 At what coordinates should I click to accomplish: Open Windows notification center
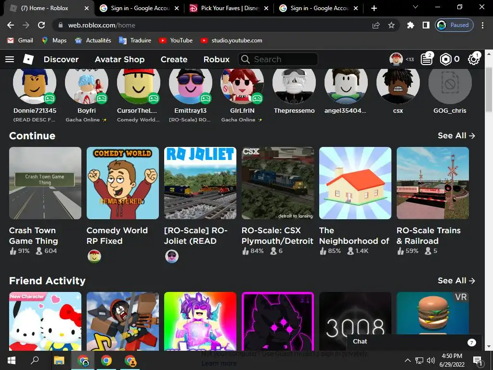(x=478, y=361)
